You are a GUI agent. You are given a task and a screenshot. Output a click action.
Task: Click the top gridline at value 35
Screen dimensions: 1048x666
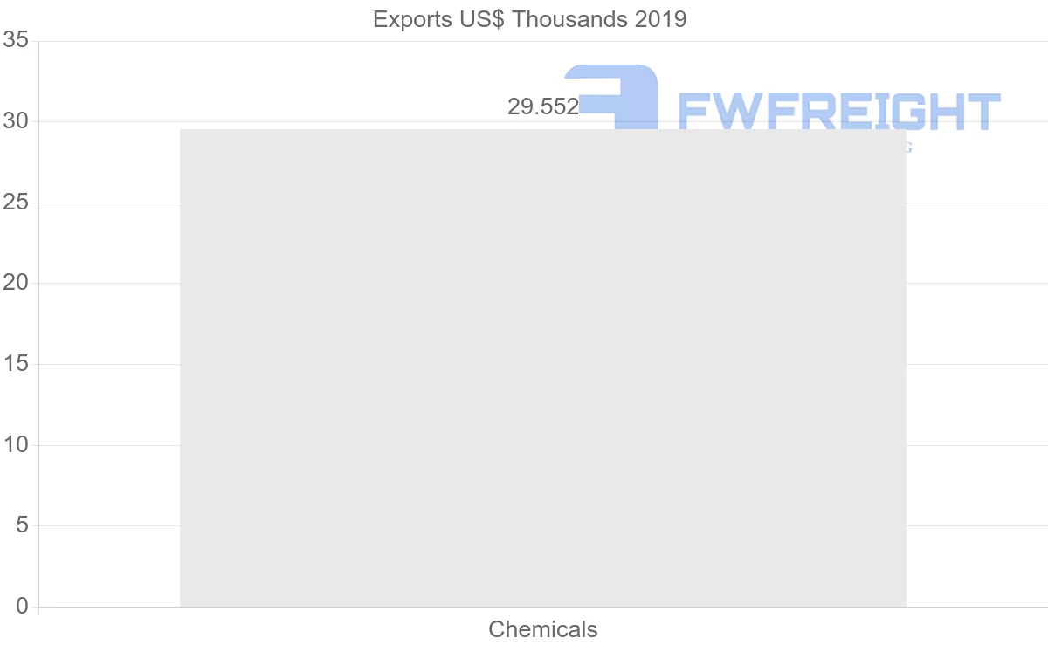tap(541, 41)
